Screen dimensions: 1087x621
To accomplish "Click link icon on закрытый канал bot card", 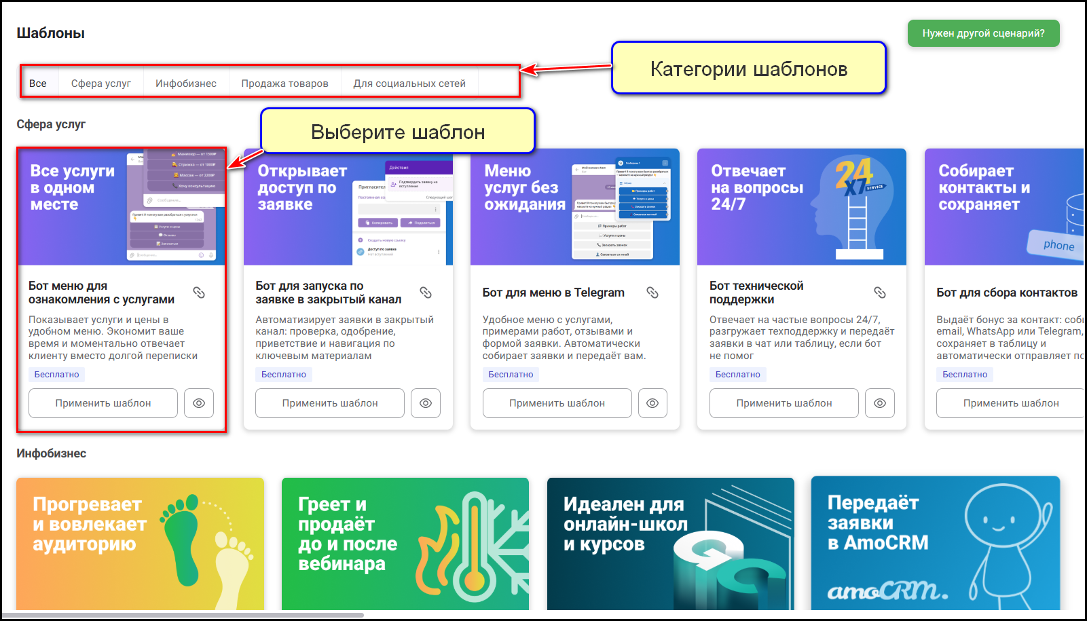I will pos(426,293).
